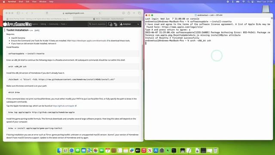The height and width of the screenshot is (155, 275).
Task: Open the Apple menu
Action: point(4,2)
